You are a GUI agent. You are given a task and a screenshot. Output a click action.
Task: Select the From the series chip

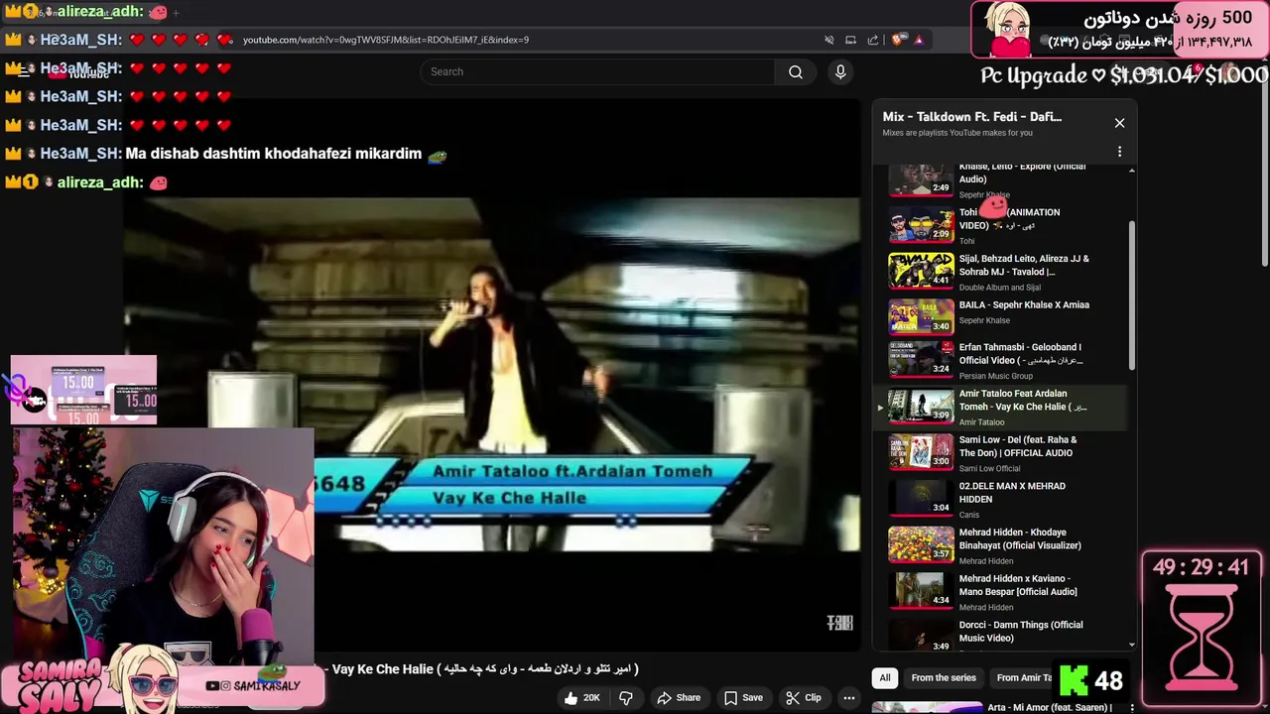(x=944, y=678)
